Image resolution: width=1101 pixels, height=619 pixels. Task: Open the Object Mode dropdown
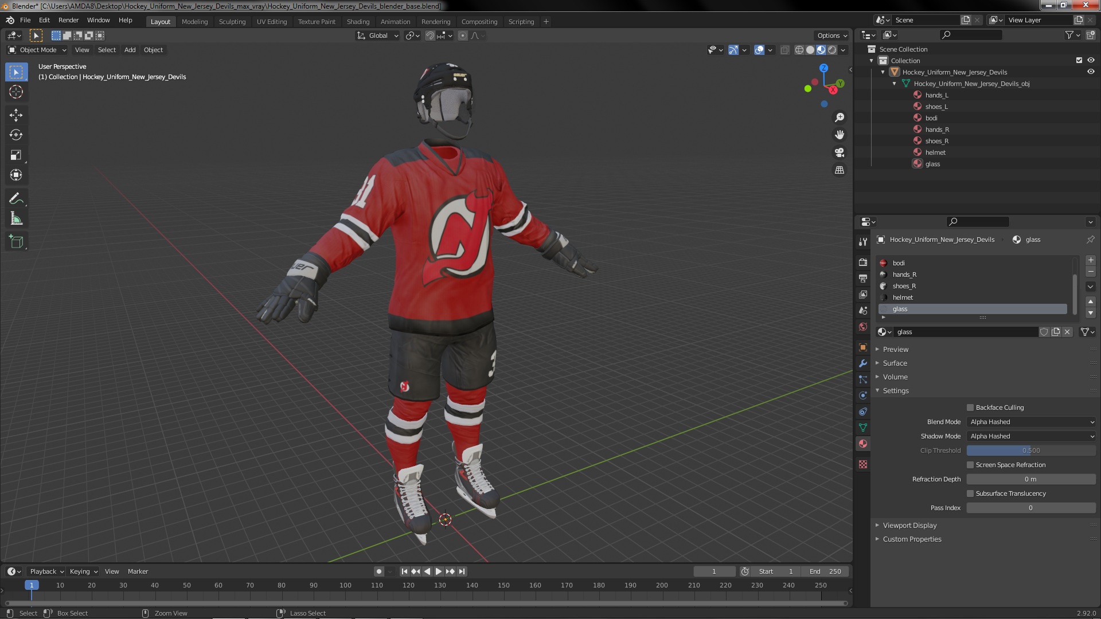tap(37, 50)
